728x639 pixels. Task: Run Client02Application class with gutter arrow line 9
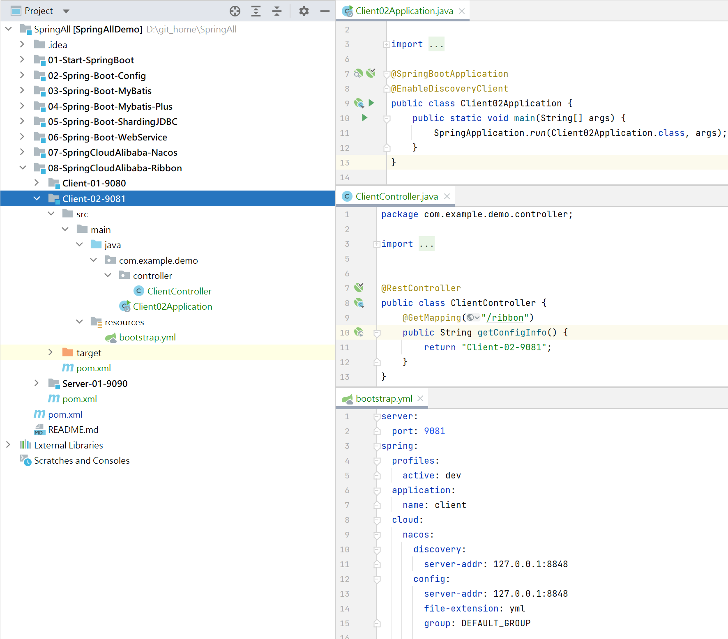coord(371,103)
